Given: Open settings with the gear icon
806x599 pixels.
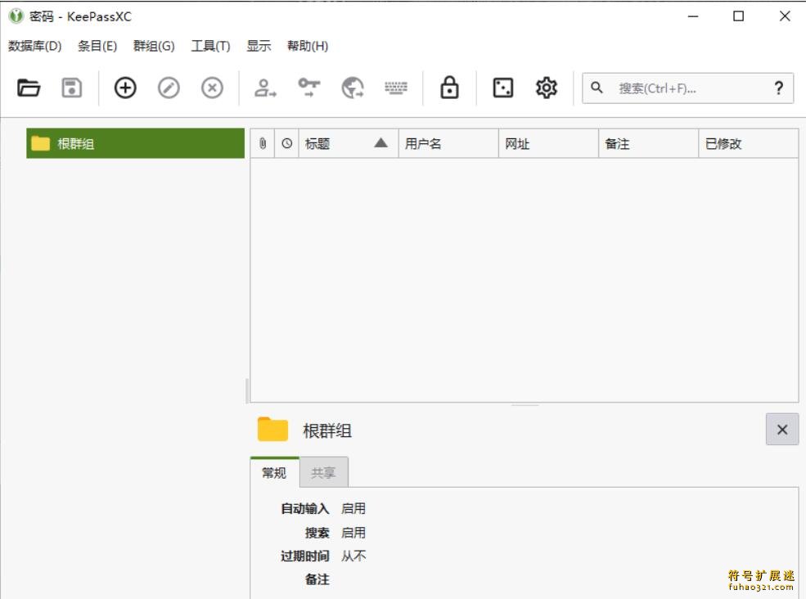Looking at the screenshot, I should [x=546, y=88].
